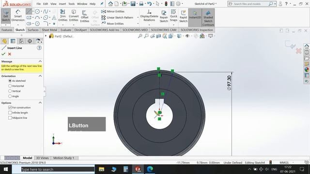Image resolution: width=310 pixels, height=174 pixels.
Task: Open the File menu
Action: 39,4
